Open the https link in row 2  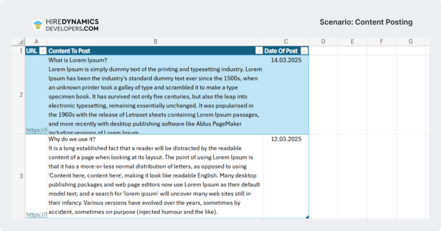[36, 131]
